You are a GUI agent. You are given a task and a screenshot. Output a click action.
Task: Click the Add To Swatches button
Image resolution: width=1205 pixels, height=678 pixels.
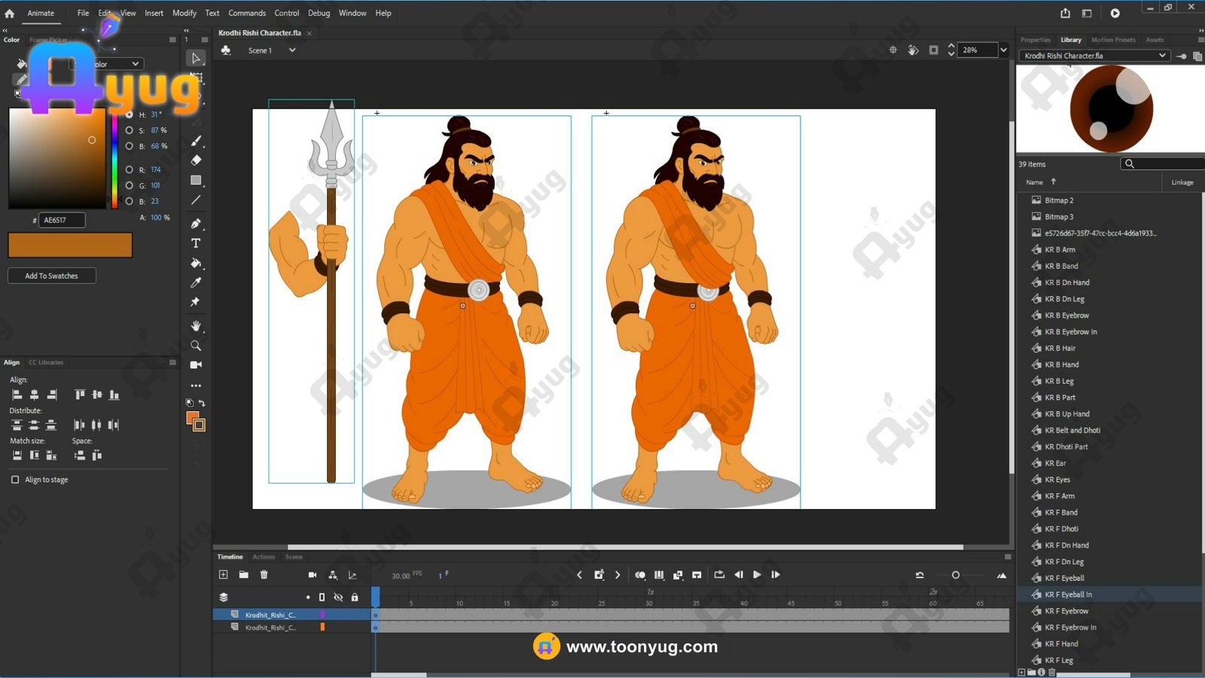click(x=51, y=276)
